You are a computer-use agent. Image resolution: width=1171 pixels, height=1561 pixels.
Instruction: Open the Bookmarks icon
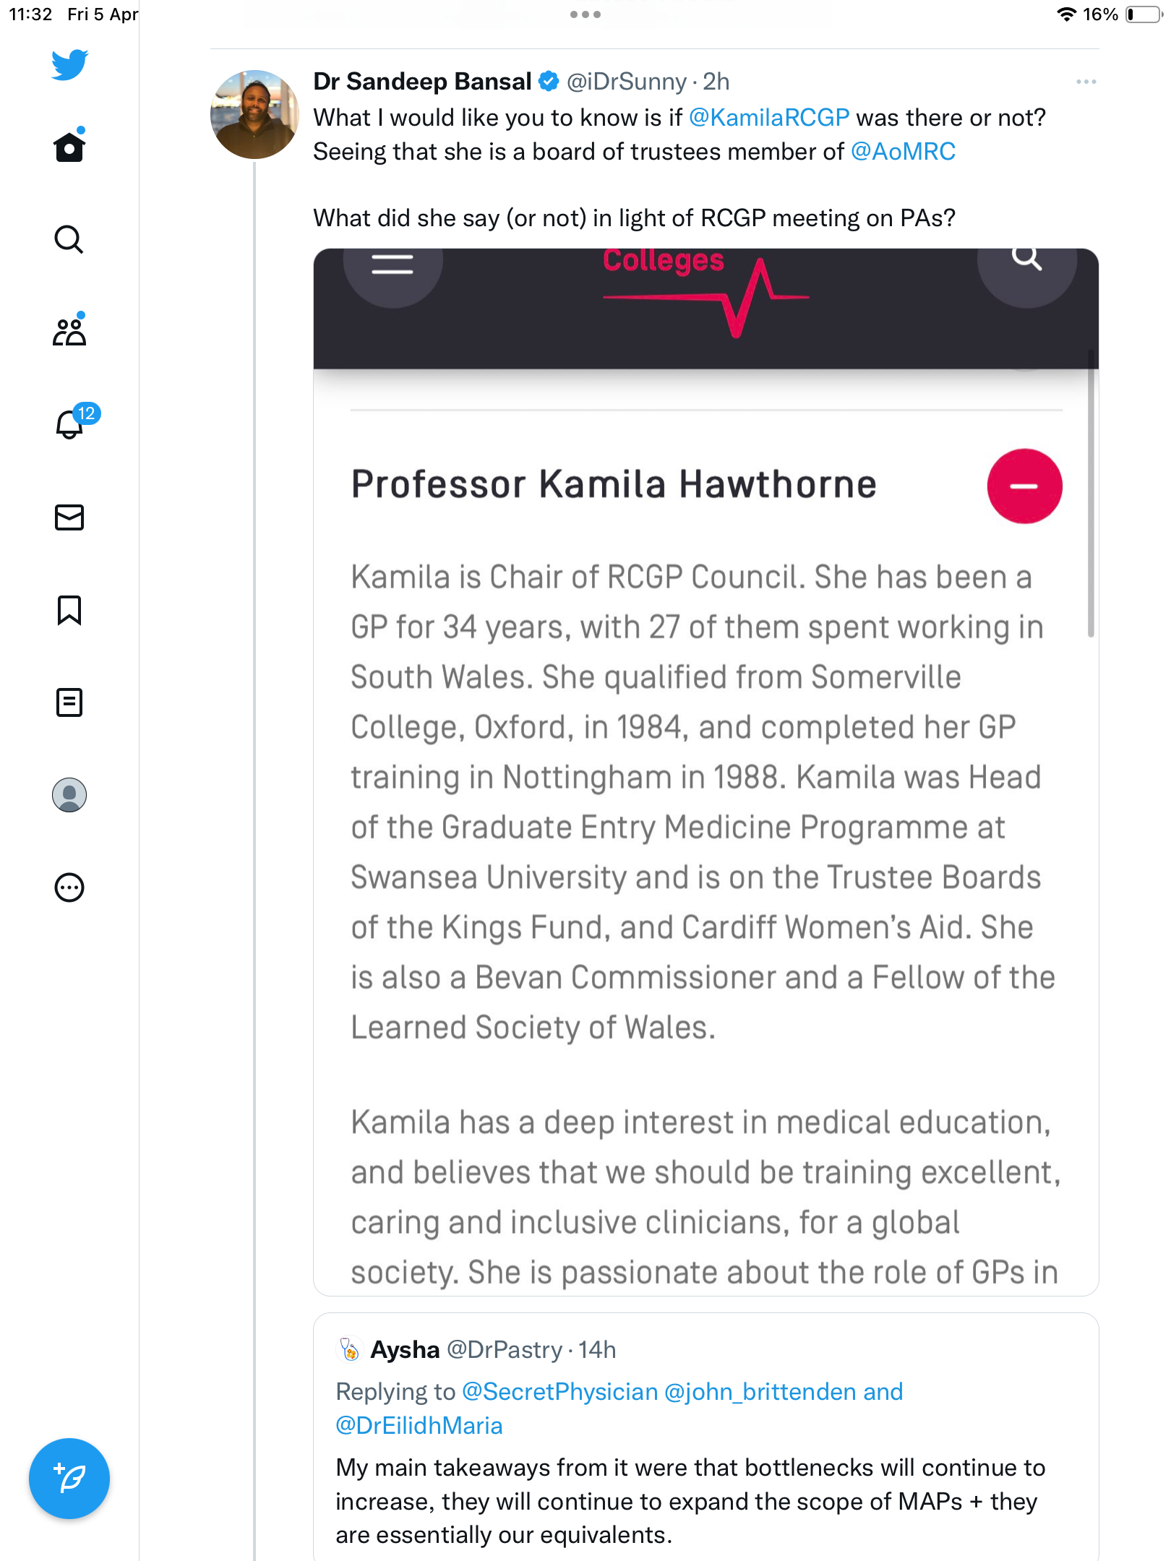[x=69, y=610]
